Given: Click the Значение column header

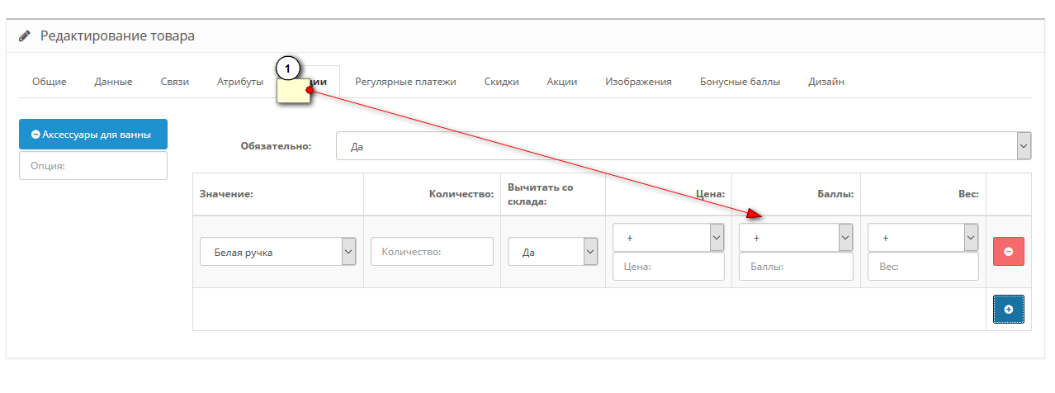Looking at the screenshot, I should click(x=225, y=195).
